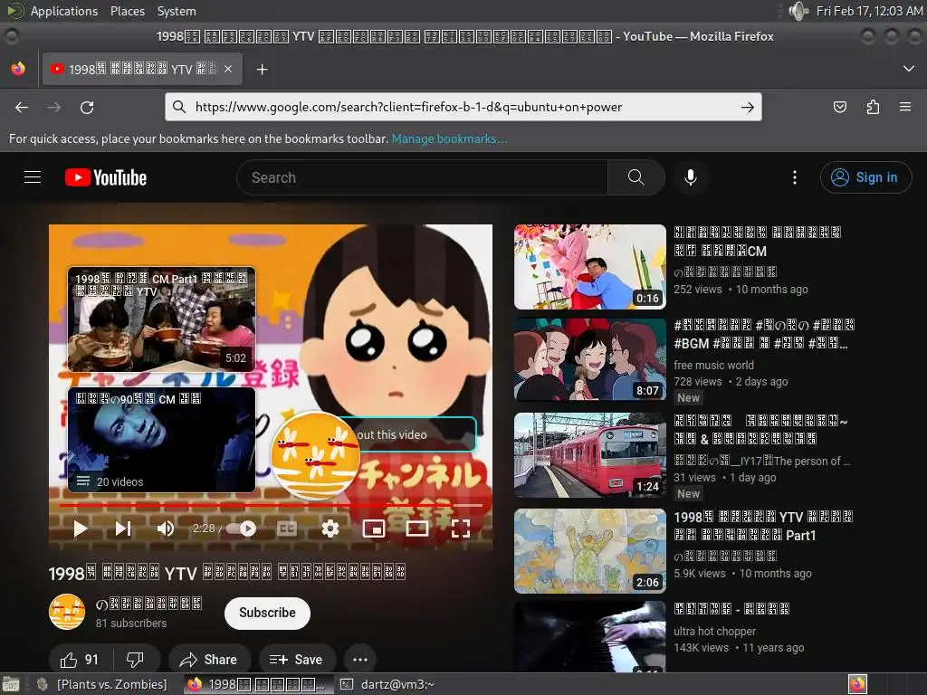The image size is (927, 695).
Task: Focus the YouTube Search field
Action: [x=422, y=177]
